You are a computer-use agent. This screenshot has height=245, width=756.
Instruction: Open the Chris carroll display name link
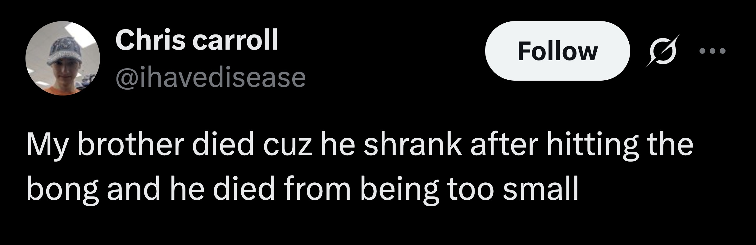pos(197,40)
